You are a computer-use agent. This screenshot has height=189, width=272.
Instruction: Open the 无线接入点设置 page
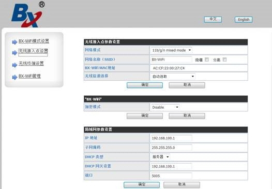(33, 51)
